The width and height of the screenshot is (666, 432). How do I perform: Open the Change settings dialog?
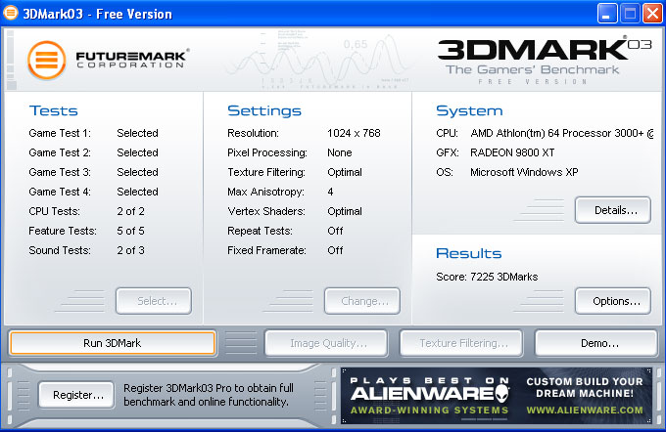362,301
